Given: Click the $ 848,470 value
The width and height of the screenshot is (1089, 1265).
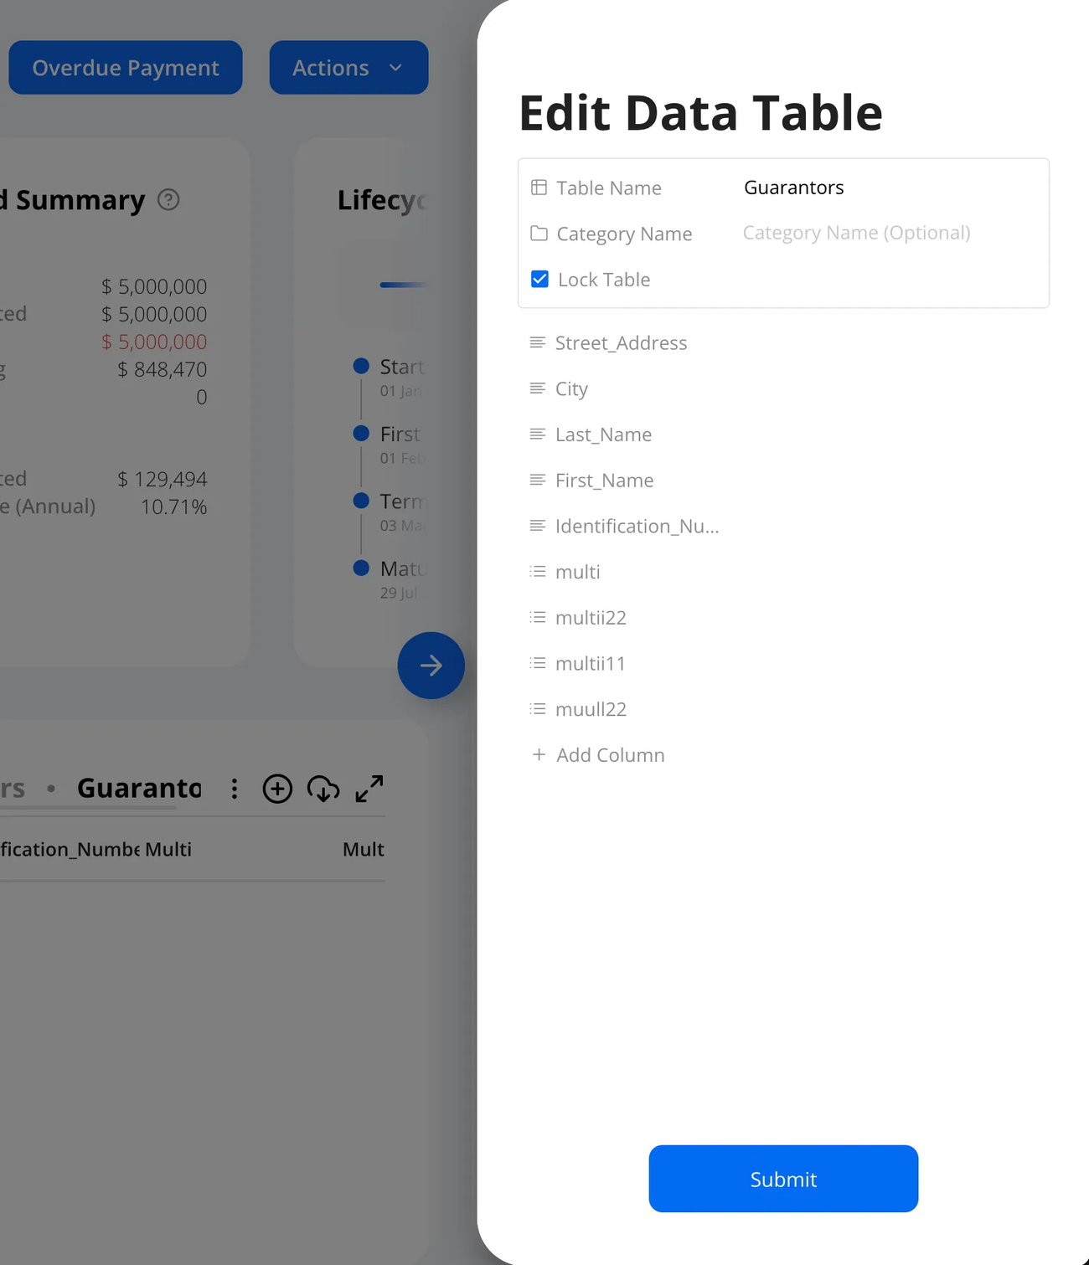Looking at the screenshot, I should [x=163, y=369].
